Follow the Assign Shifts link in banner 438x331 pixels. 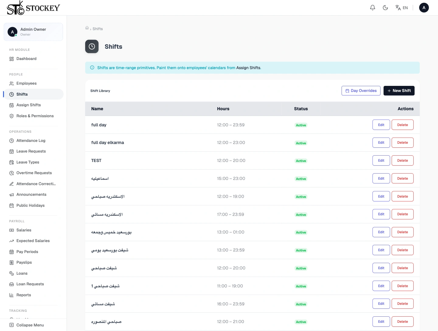point(248,68)
